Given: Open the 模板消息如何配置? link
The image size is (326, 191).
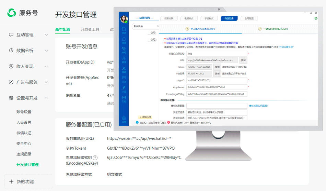Looking at the screenshot, I should pos(258,106).
